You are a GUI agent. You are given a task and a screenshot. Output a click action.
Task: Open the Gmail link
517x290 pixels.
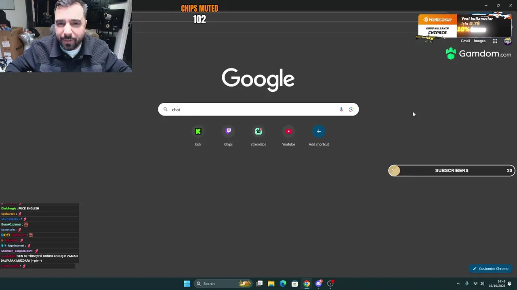click(x=465, y=41)
